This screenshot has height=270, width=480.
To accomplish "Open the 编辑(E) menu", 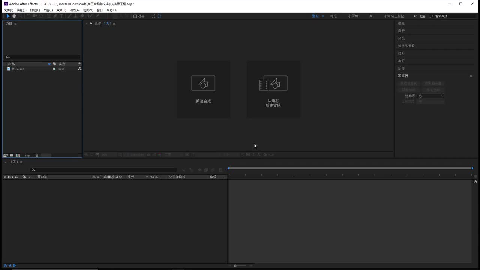I will (21, 10).
